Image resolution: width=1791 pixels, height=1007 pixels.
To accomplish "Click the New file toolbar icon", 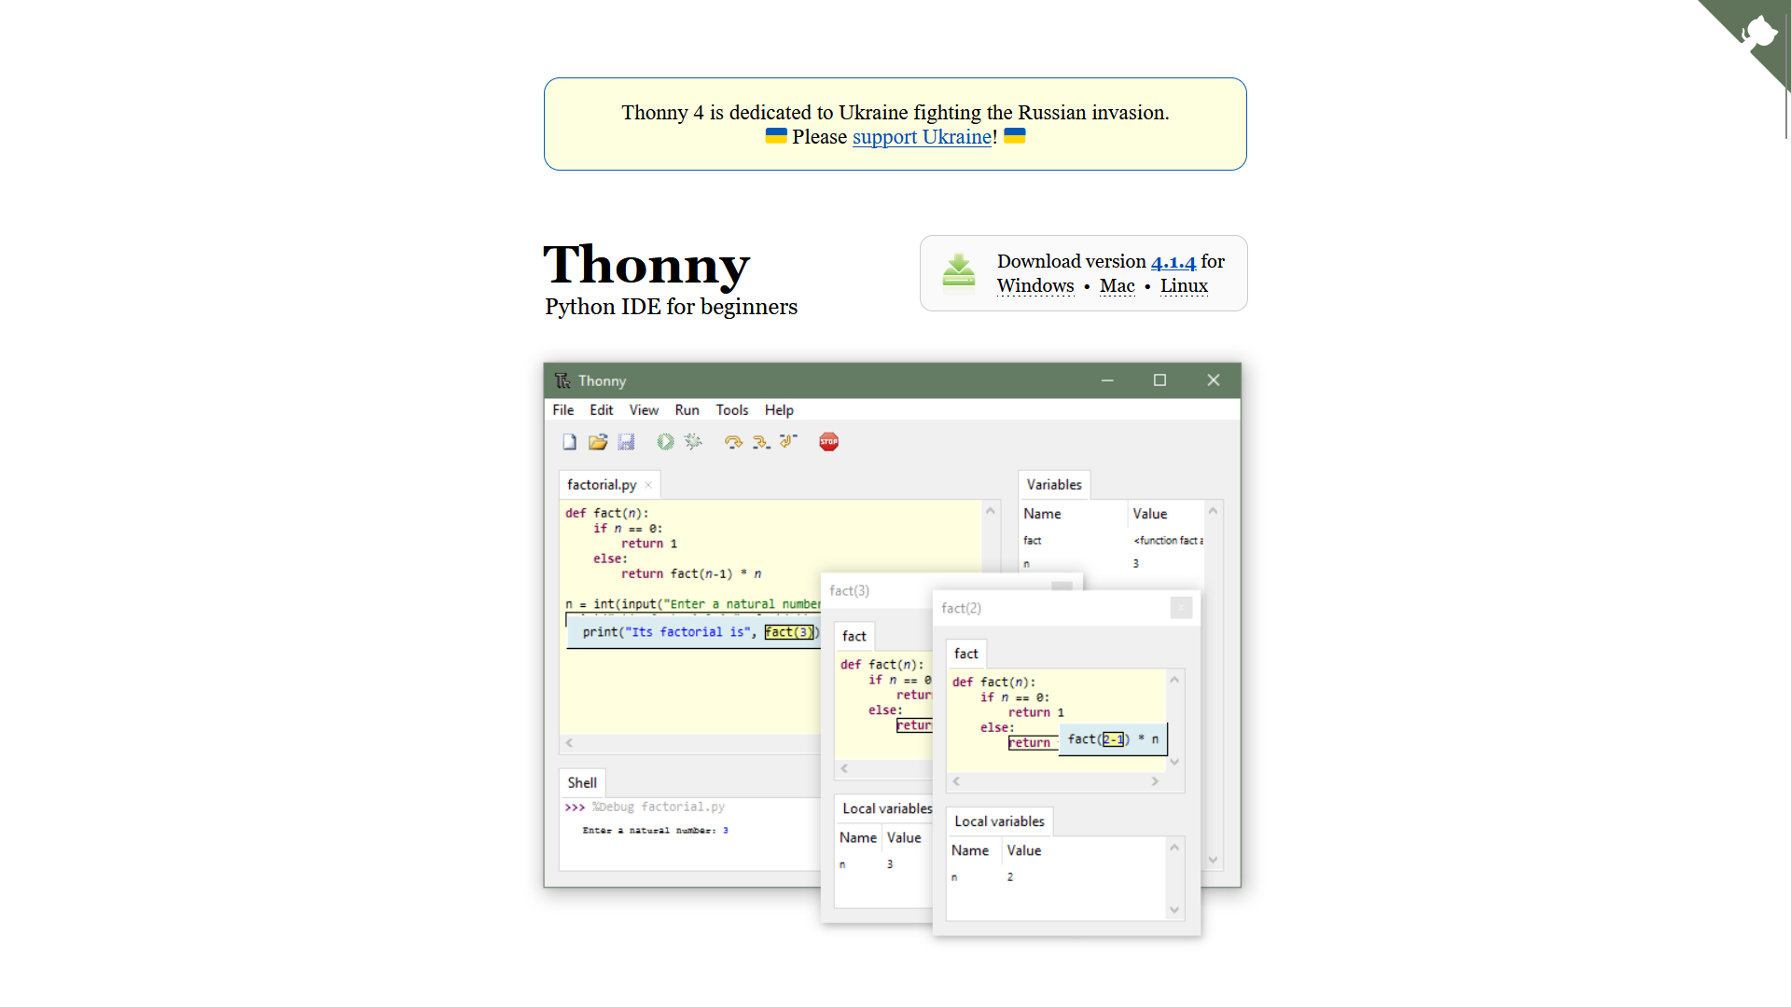I will pyautogui.click(x=569, y=442).
